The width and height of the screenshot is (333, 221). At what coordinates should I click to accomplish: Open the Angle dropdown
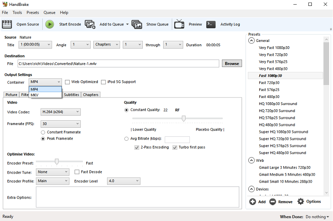[80, 45]
